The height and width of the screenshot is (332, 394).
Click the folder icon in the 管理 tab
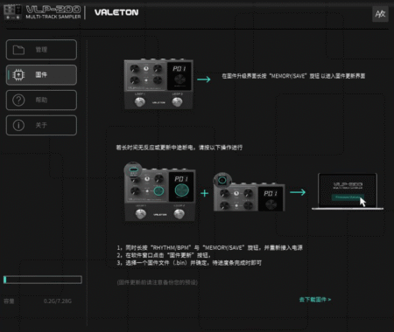18,50
